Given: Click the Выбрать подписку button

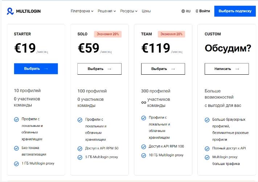Looking at the screenshot, I should coord(235,11).
